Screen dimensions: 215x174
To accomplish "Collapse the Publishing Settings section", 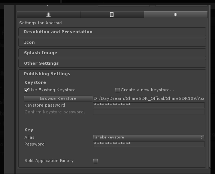I will click(x=47, y=74).
